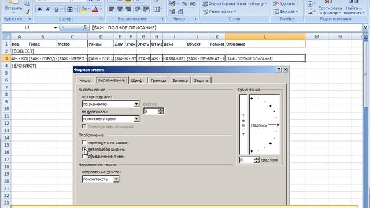Click the merge and center icon
The width and height of the screenshot is (370, 208).
coord(157,9)
